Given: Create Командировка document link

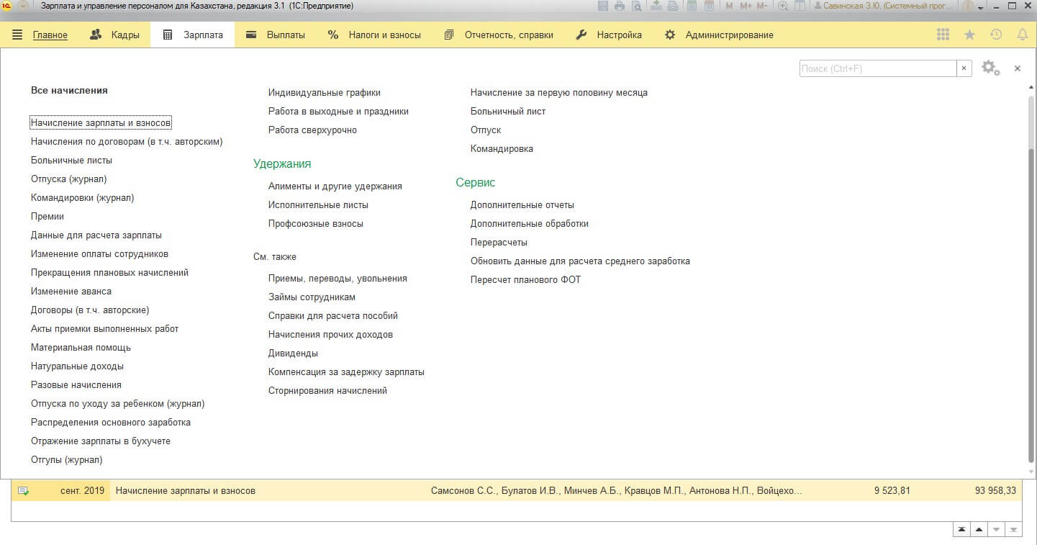Looking at the screenshot, I should [502, 149].
